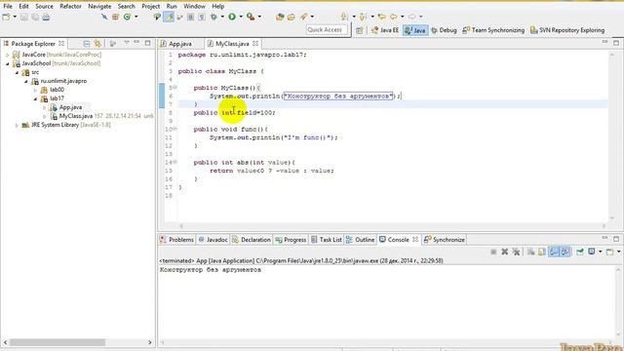Viewport: 624px width, 351px height.
Task: Toggle Pin Console
Action: [x=580, y=252]
